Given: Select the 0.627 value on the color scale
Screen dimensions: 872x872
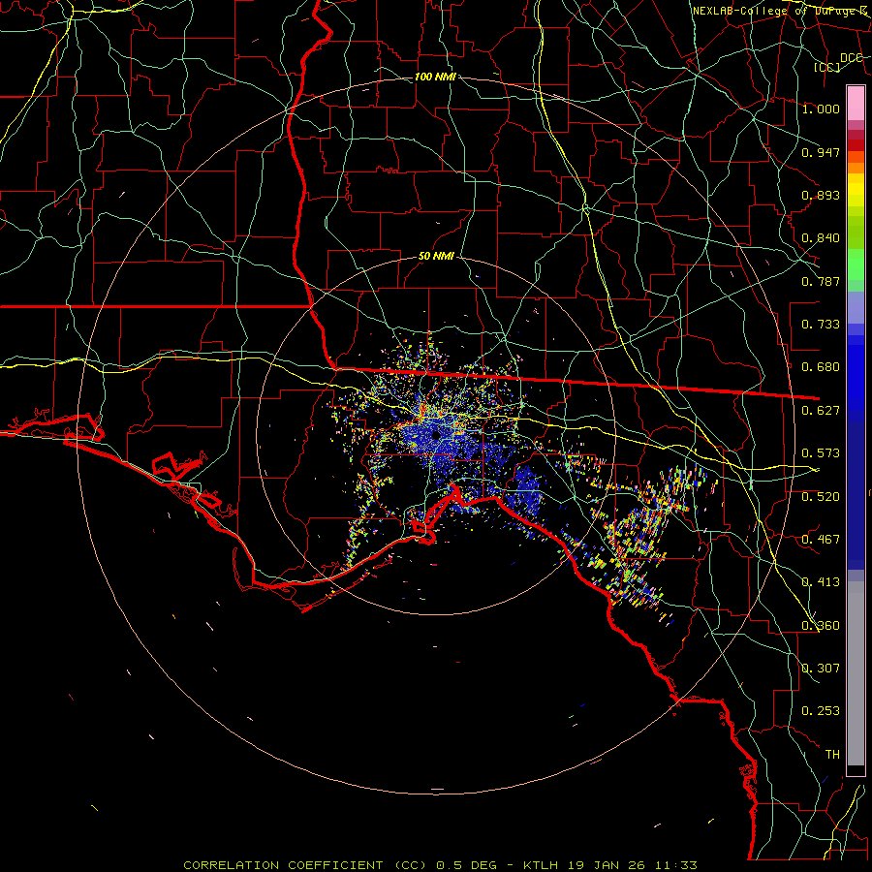Looking at the screenshot, I should (x=821, y=411).
